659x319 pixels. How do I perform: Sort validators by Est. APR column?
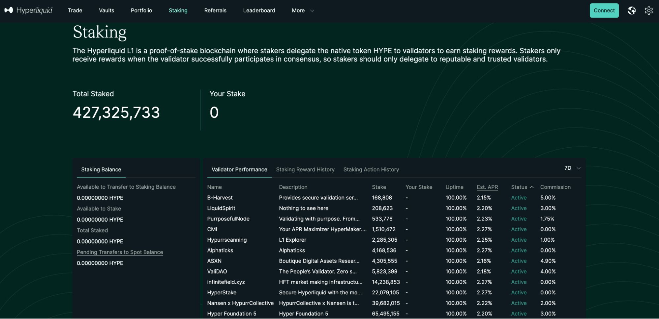click(x=487, y=187)
